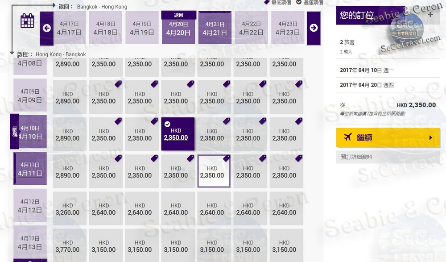This screenshot has width=446, height=262.
Task: Select the 4月21日 return date tab
Action: point(215,28)
